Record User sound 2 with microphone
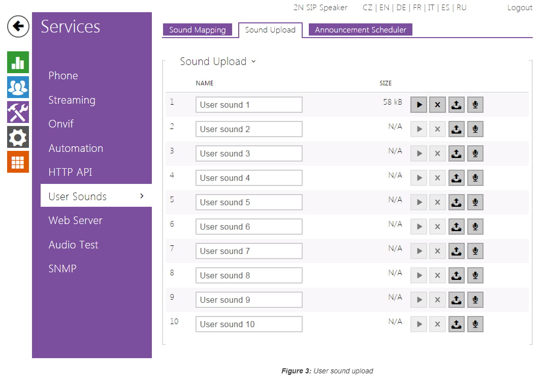Viewport: 547px width, 380px height. coord(475,129)
